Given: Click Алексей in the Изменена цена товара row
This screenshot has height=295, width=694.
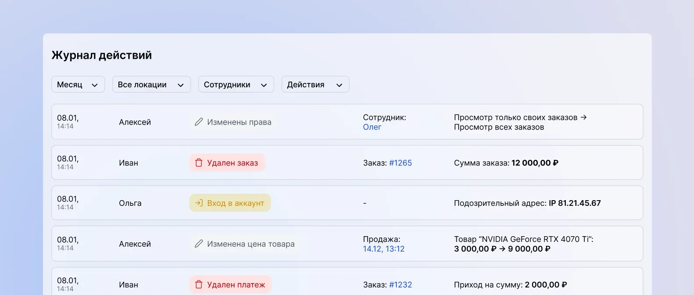Looking at the screenshot, I should tap(135, 244).
